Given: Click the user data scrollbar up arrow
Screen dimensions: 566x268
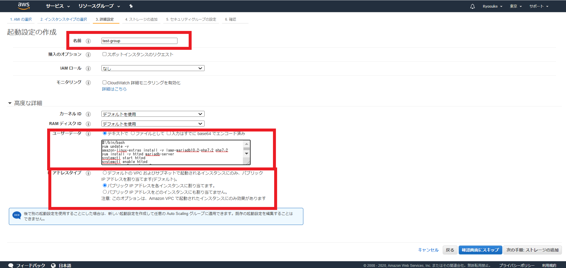Looking at the screenshot, I should point(246,144).
